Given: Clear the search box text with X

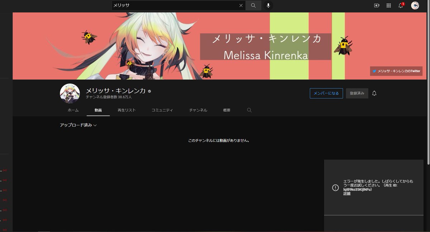Looking at the screenshot, I should coord(241,5).
